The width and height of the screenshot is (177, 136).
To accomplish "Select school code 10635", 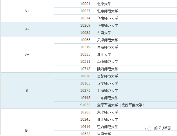I will (x=85, y=33).
